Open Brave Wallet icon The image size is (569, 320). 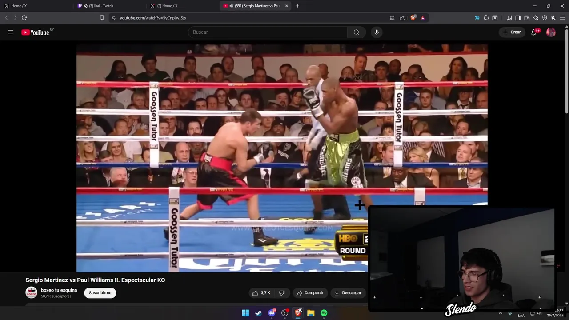[527, 18]
